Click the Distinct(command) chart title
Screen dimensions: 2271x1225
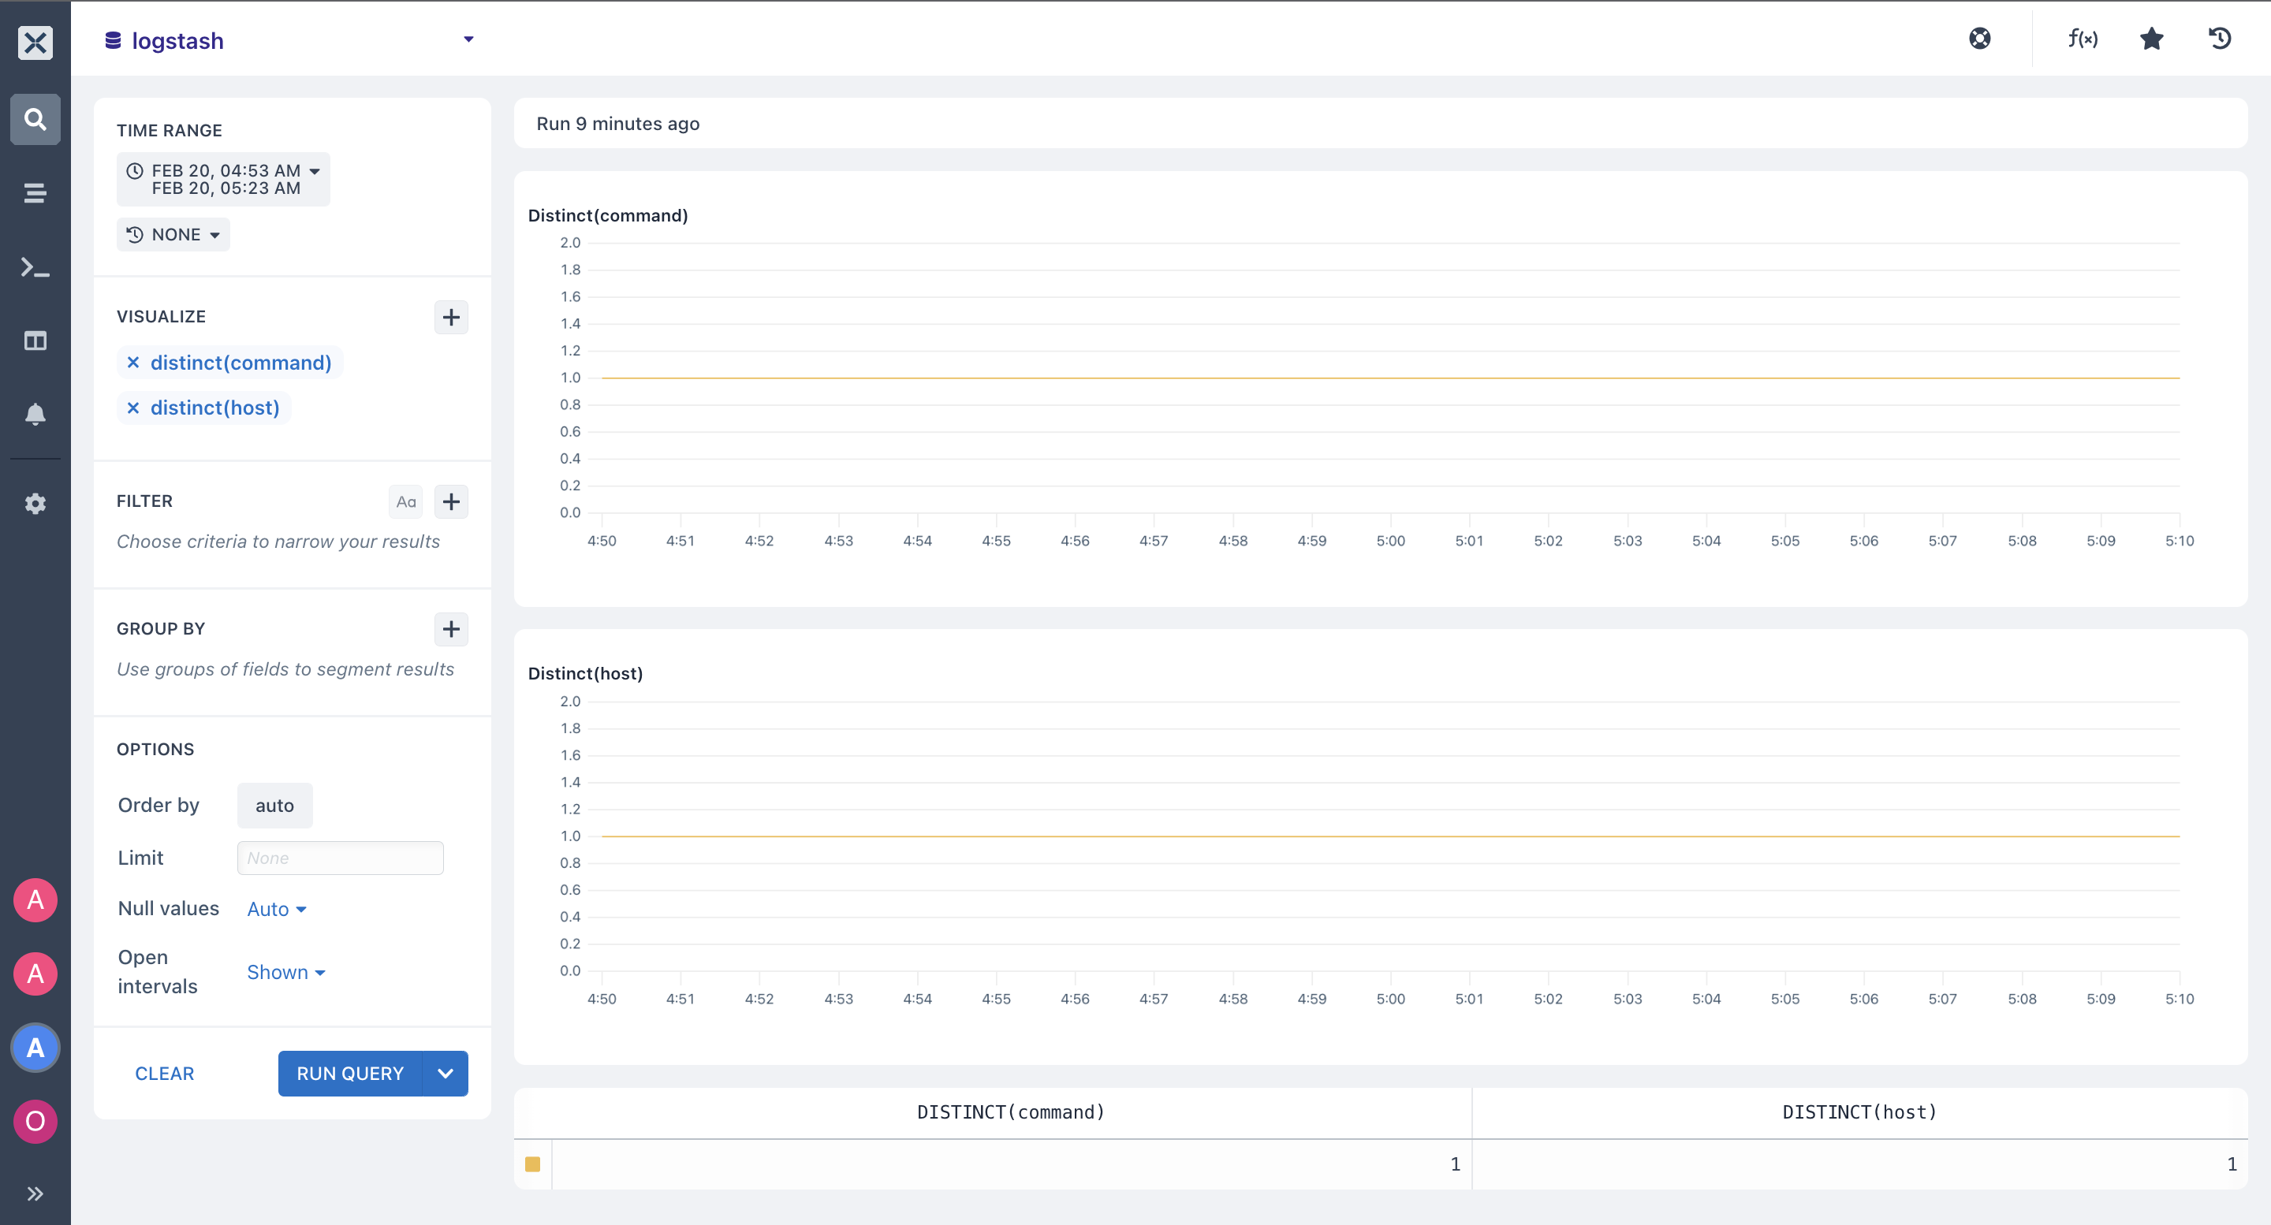(607, 215)
